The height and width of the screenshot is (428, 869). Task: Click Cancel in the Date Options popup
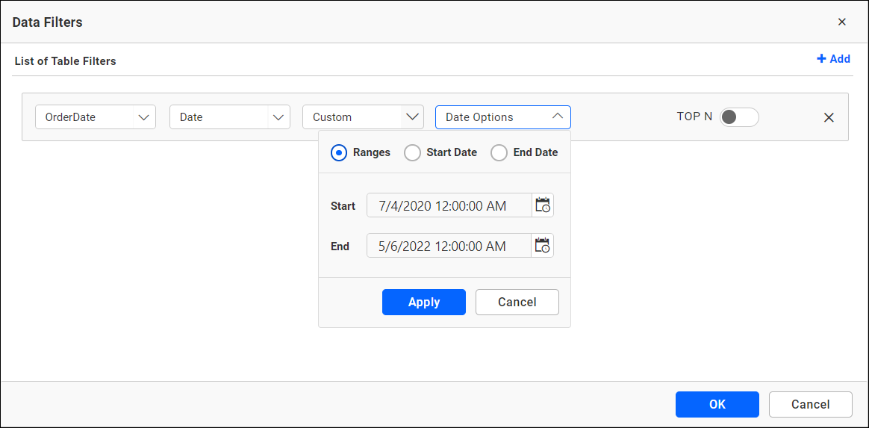517,303
